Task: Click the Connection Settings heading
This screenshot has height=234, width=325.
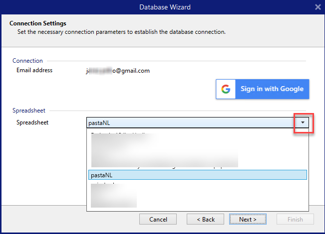Action: (x=38, y=23)
